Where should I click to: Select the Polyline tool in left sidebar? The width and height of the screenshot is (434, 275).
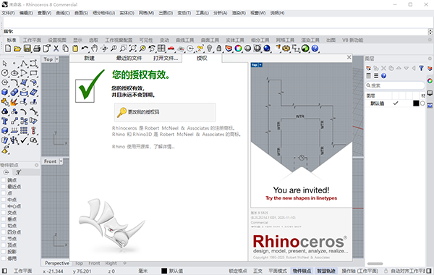pyautogui.click(x=24, y=64)
